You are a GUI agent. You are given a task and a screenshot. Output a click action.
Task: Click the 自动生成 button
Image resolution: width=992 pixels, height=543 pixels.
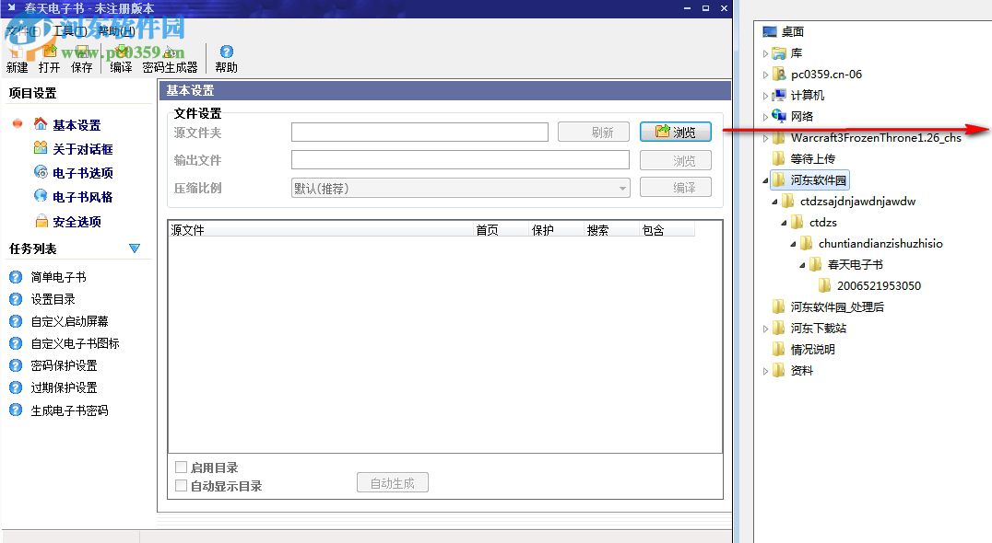392,483
